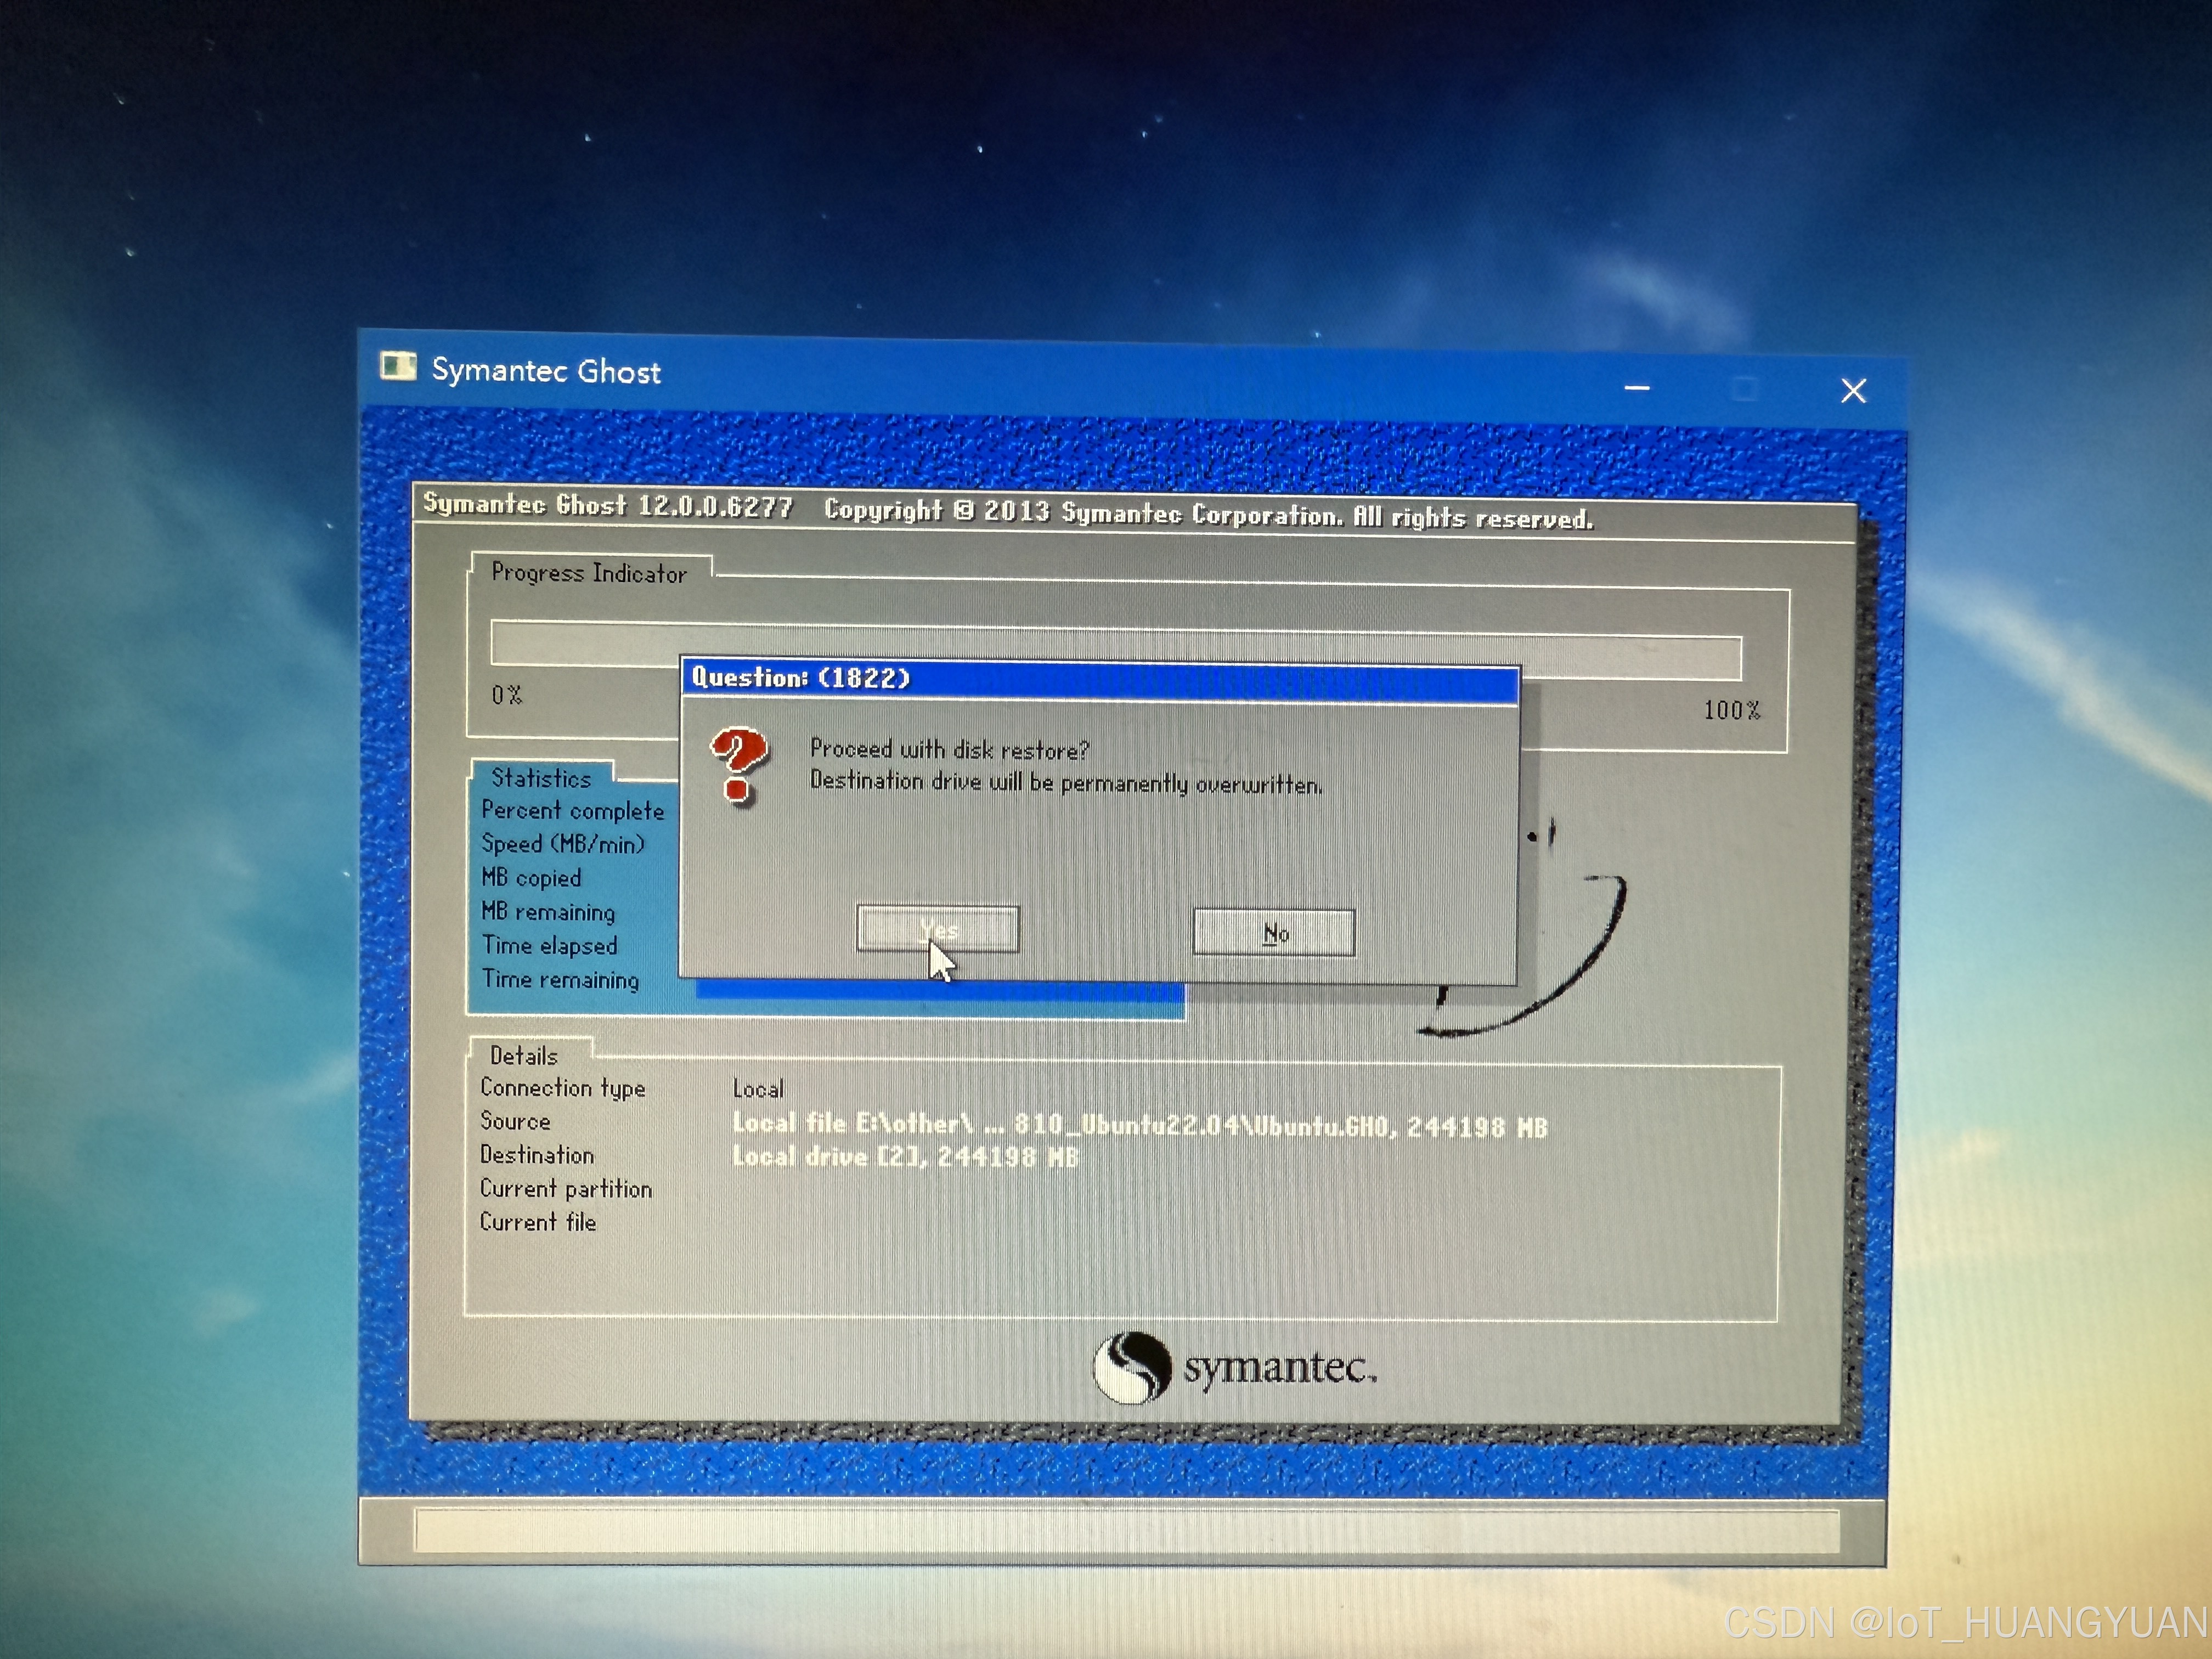The height and width of the screenshot is (1659, 2212).
Task: Cancel disk restore with No button
Action: 1274,933
